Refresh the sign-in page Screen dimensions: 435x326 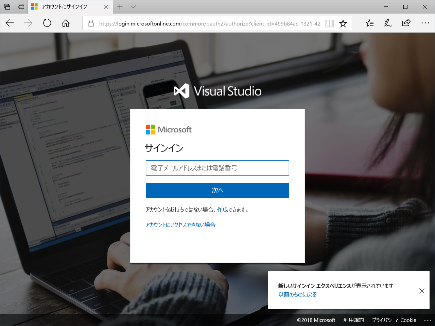tap(47, 23)
